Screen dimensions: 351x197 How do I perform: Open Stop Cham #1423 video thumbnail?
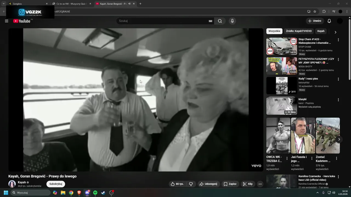point(282,46)
